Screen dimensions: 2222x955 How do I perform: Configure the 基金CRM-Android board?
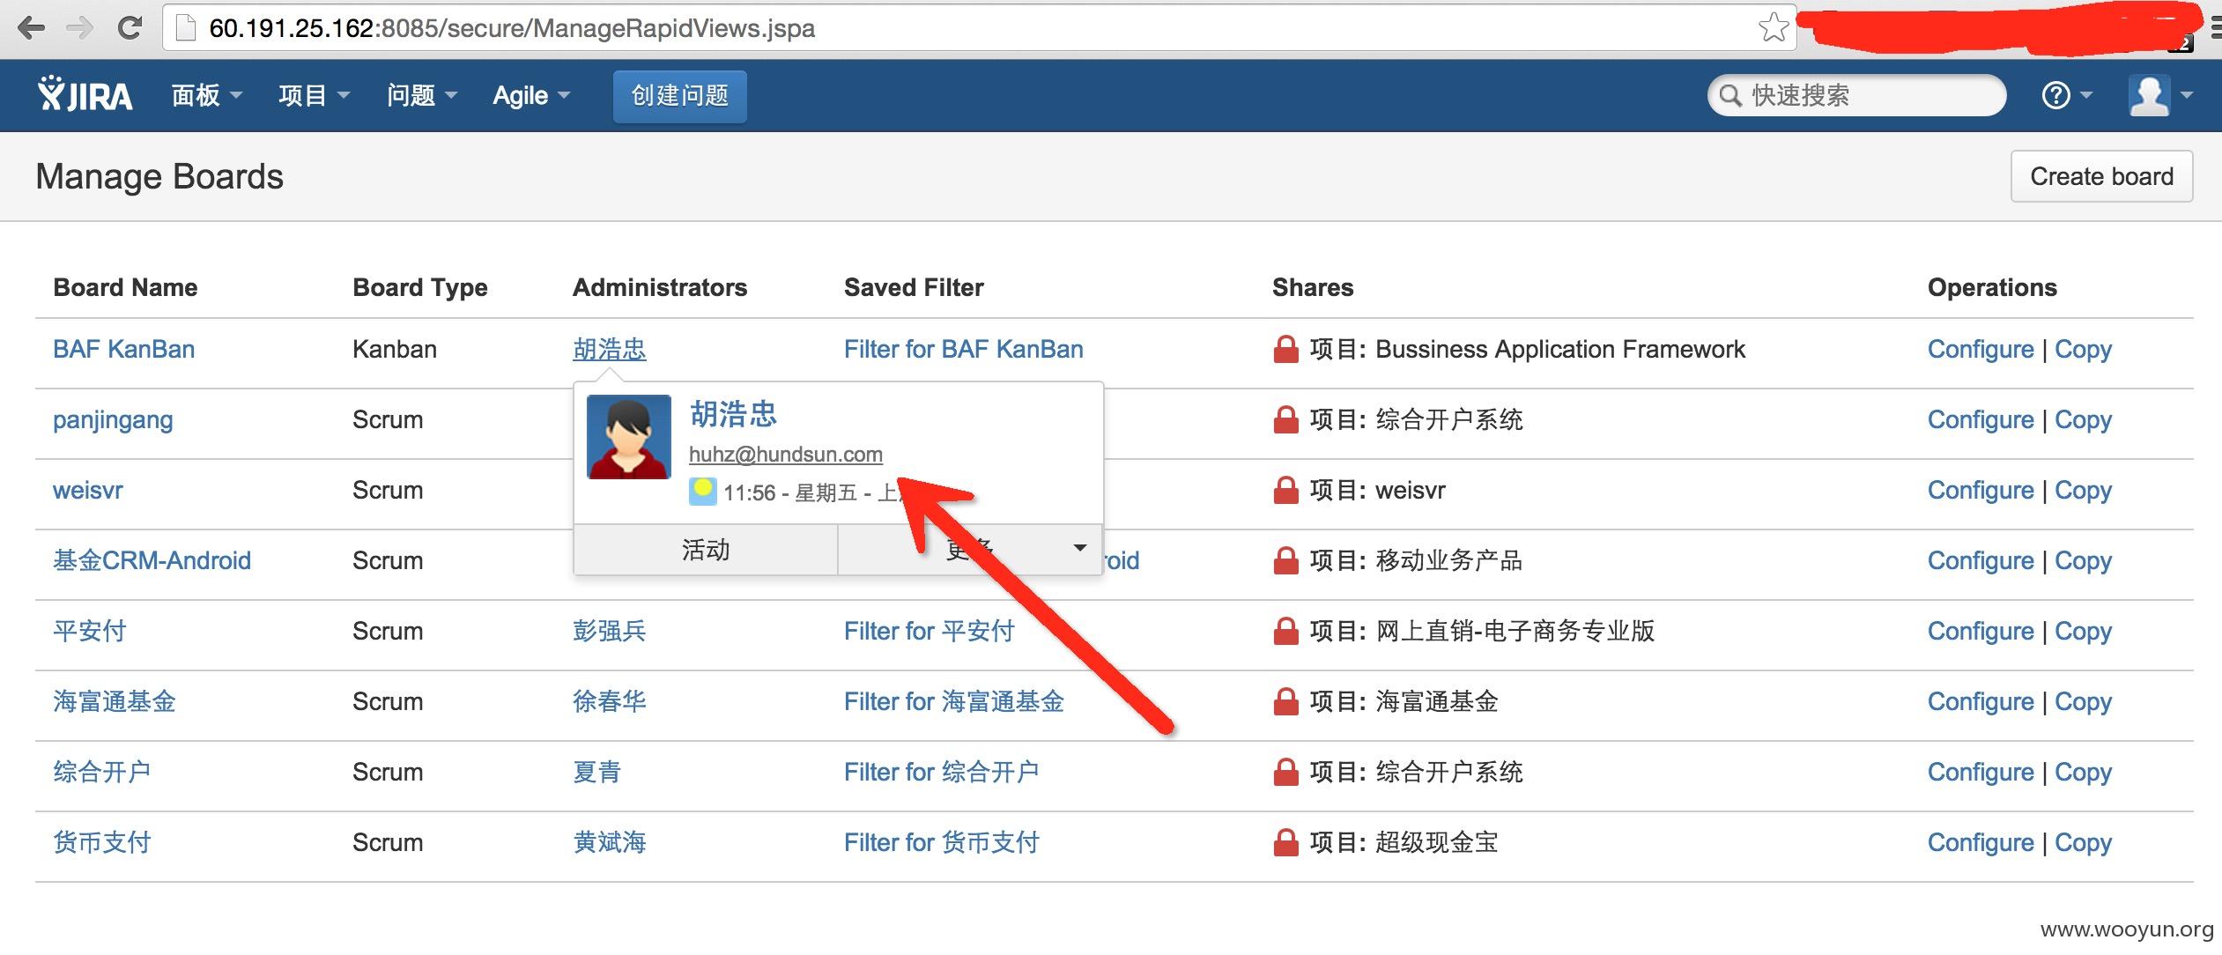[x=1981, y=561]
